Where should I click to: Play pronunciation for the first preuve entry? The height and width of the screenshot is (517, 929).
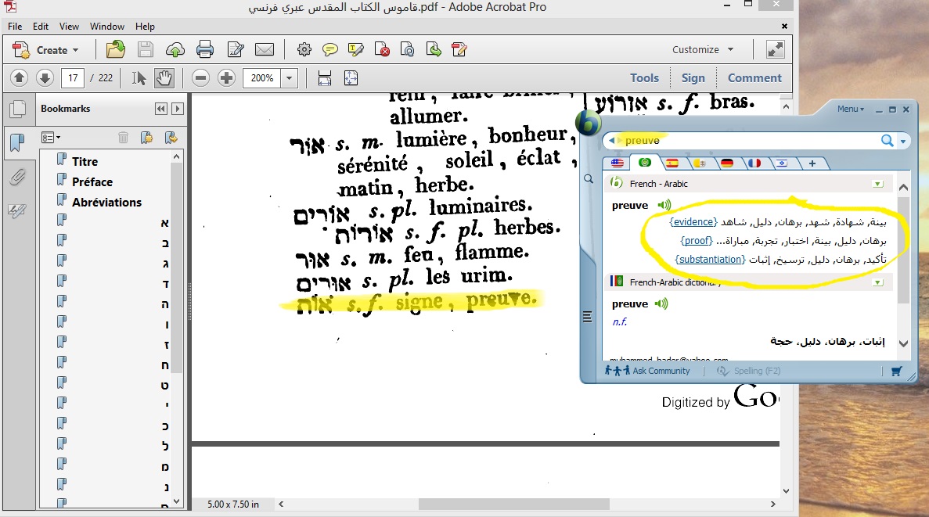point(664,206)
